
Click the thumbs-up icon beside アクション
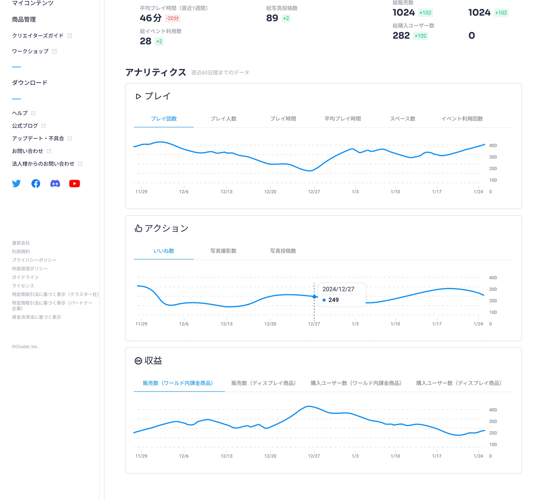point(138,228)
